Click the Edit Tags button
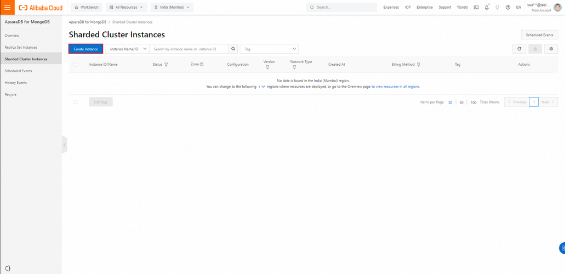 (x=101, y=102)
